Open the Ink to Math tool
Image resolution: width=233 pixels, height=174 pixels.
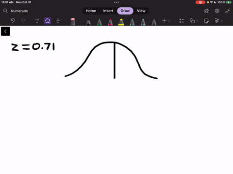182,21
